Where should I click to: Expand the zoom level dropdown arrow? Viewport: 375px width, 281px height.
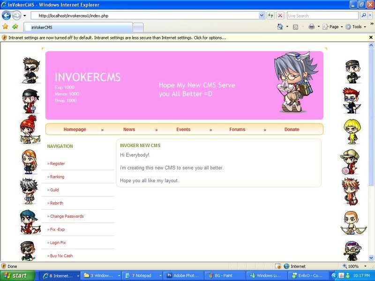(x=365, y=266)
